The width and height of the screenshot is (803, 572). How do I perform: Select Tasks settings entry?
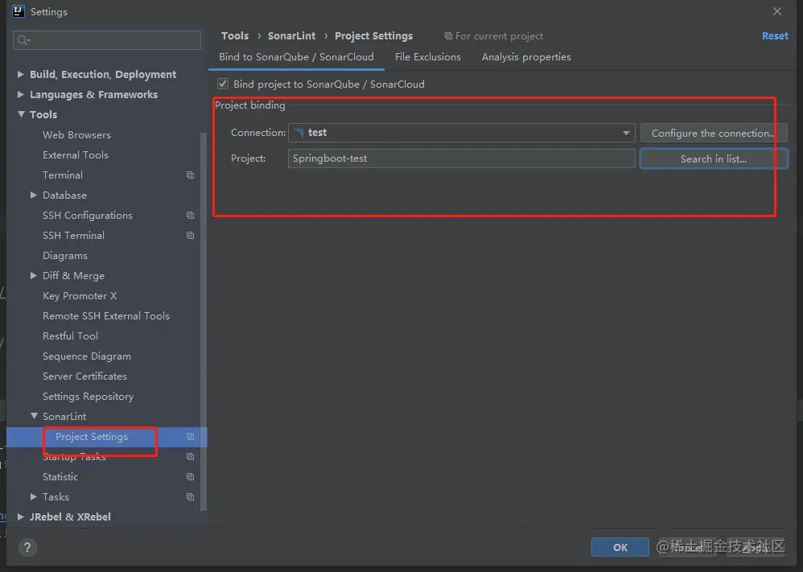[56, 496]
